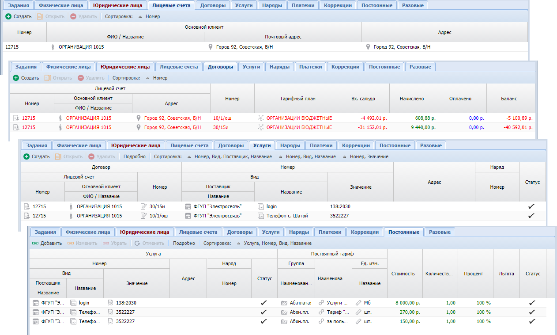Click Льгота column header in Постоянные panel

(x=506, y=274)
